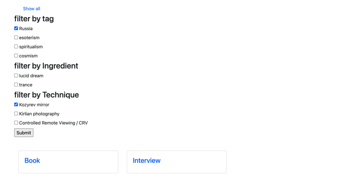Click the 'esoterism' label text
This screenshot has height=181, width=354.
tap(29, 38)
